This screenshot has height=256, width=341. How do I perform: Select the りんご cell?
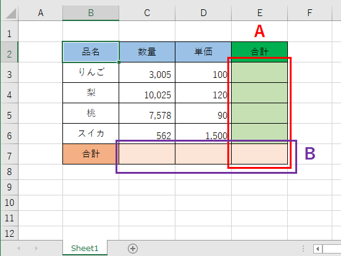[91, 72]
